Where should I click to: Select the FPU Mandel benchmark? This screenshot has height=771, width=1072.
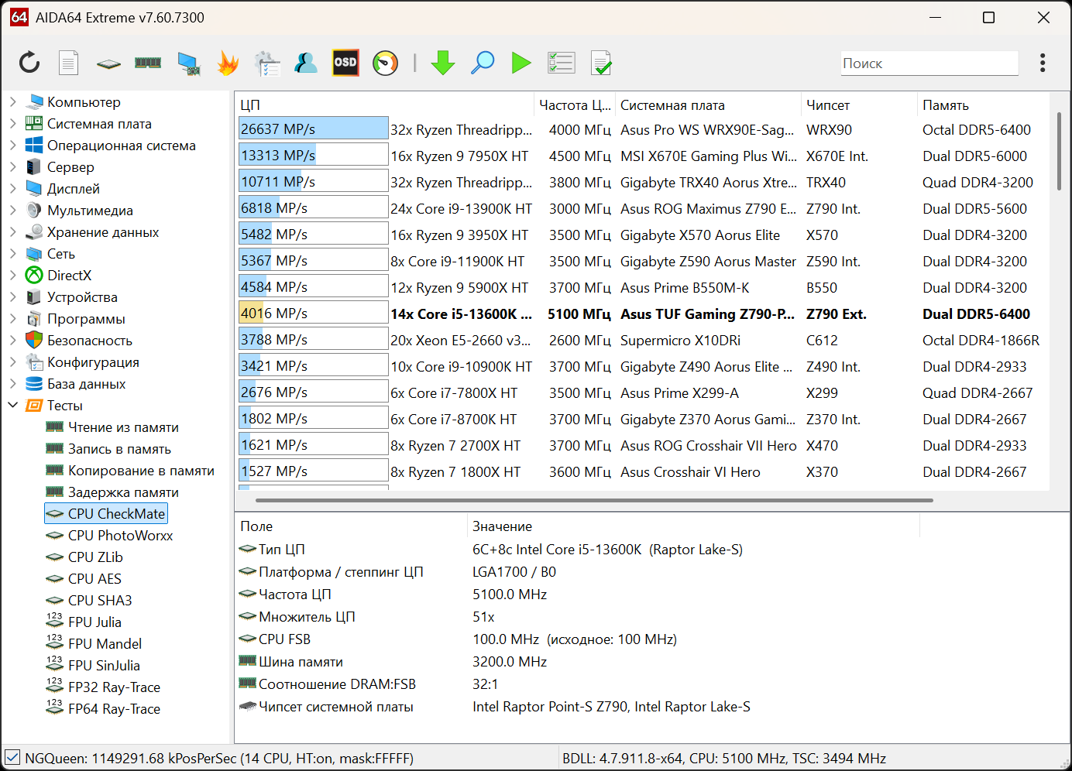pyautogui.click(x=105, y=644)
